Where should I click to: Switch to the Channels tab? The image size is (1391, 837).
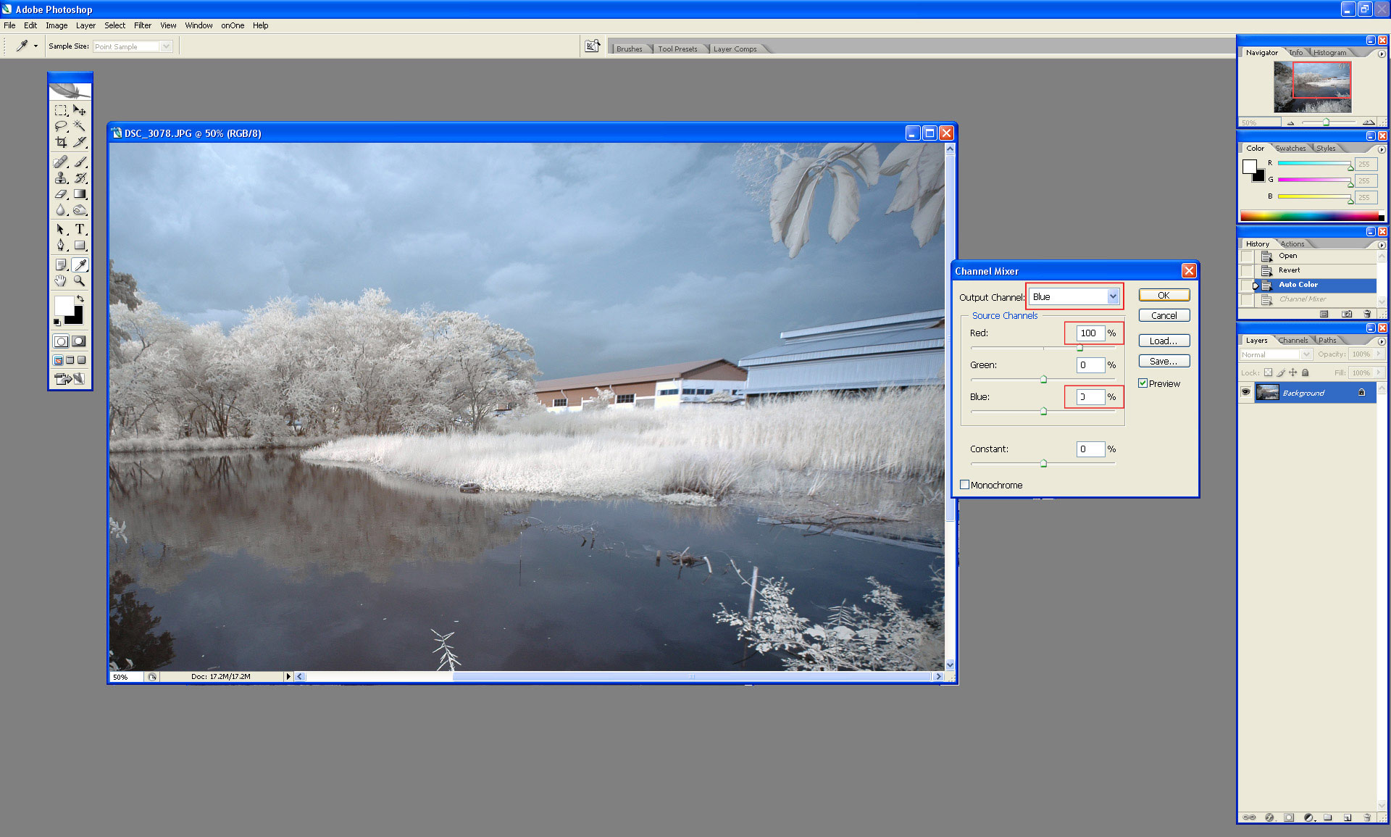pyautogui.click(x=1292, y=340)
